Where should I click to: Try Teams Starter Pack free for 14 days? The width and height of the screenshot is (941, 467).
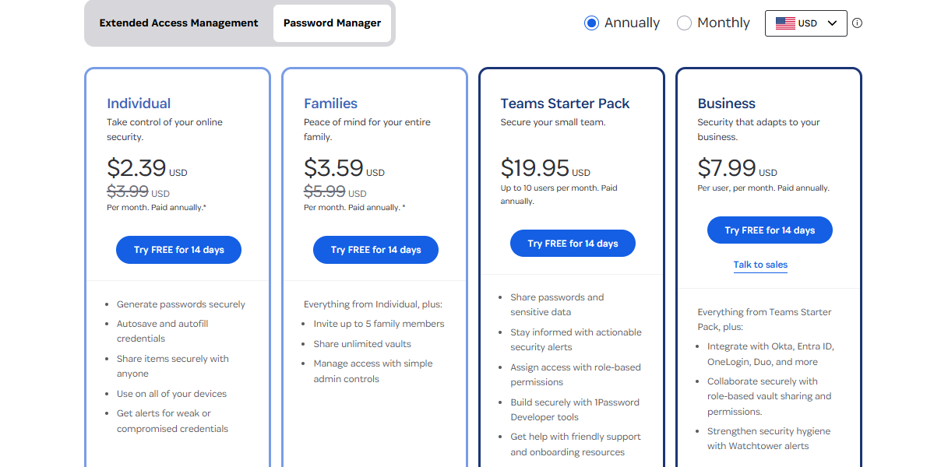pyautogui.click(x=573, y=243)
